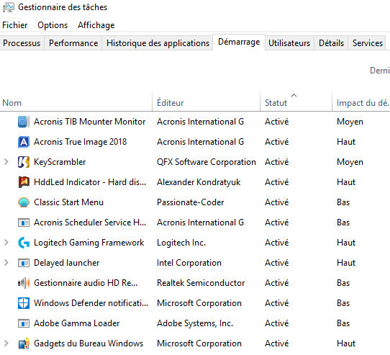Select the Intel Corporation publisher cell

tap(189, 263)
